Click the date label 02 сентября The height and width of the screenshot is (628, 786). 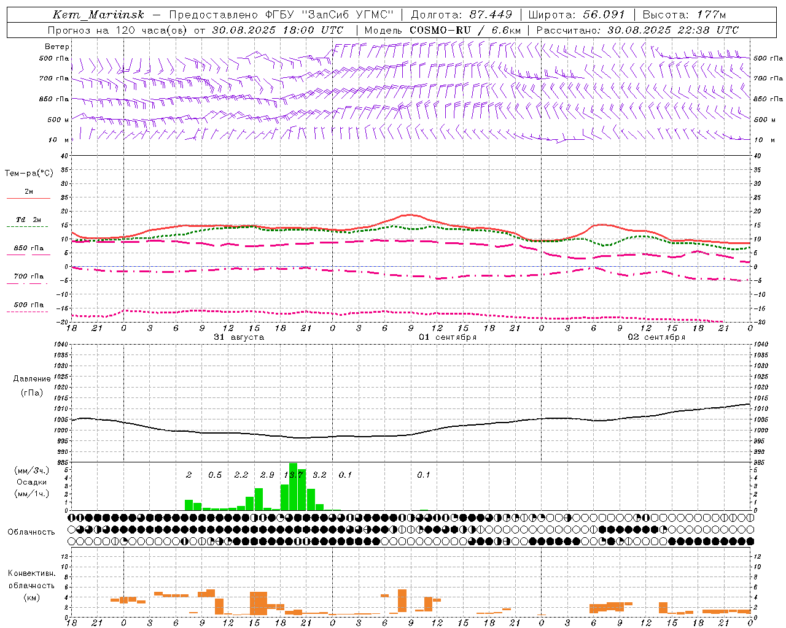point(656,337)
